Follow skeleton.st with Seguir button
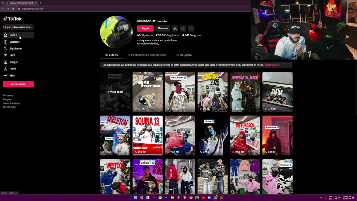Viewport: 357px width, 201px height. 145,28
